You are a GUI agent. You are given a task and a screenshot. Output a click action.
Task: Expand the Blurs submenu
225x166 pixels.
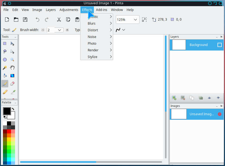tap(97, 23)
